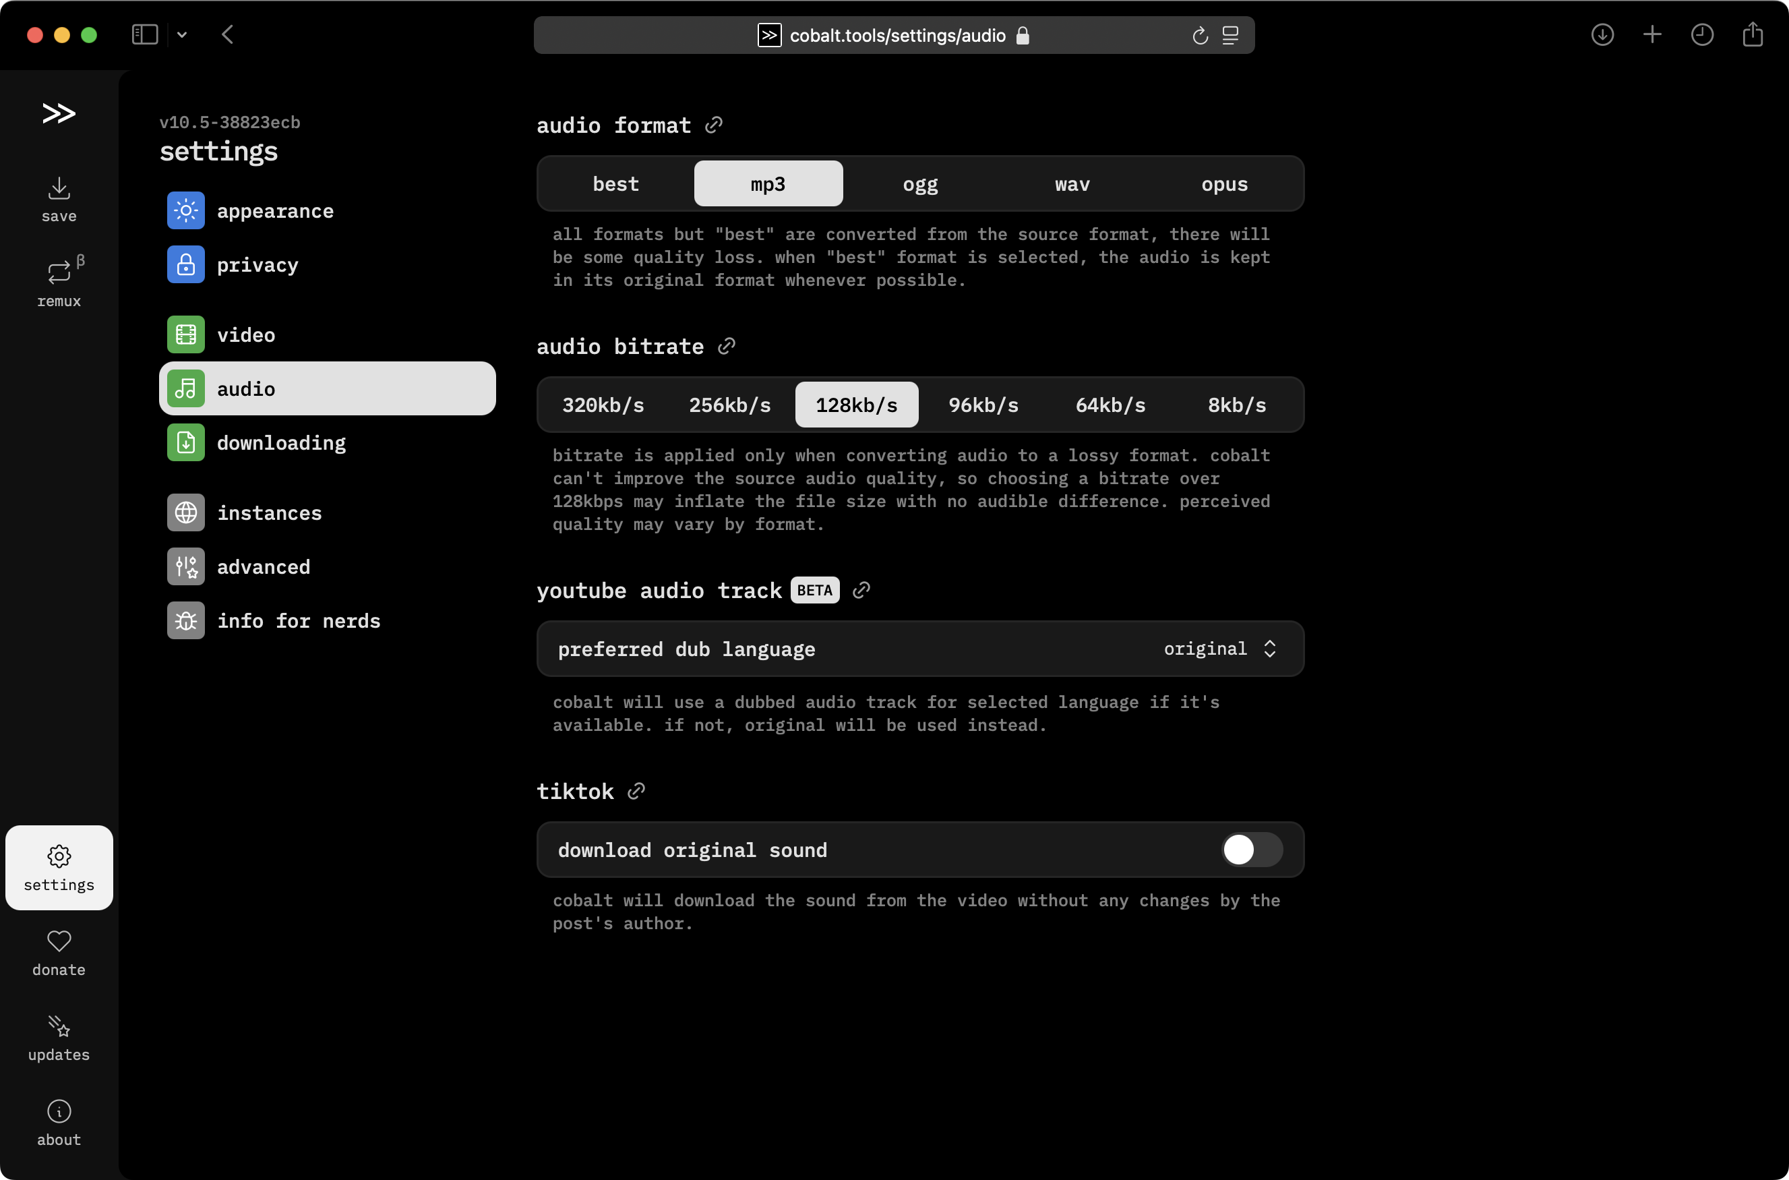
Task: Open the save page from the sidebar
Action: point(59,200)
